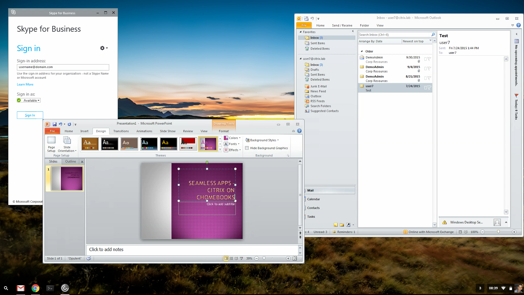
Task: Launch Chrome browser from the shelf
Action: (x=35, y=288)
